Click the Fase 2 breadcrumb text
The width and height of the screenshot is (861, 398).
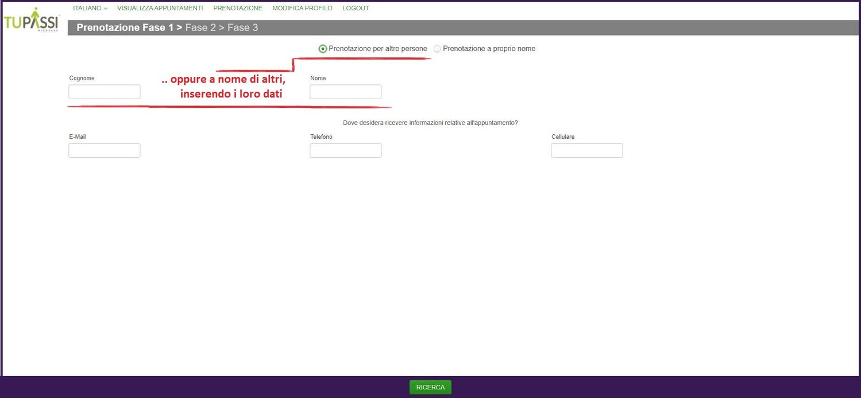(x=200, y=28)
